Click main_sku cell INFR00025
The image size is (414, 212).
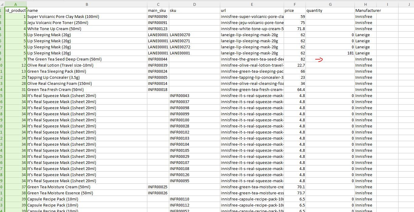pyautogui.click(x=158, y=187)
